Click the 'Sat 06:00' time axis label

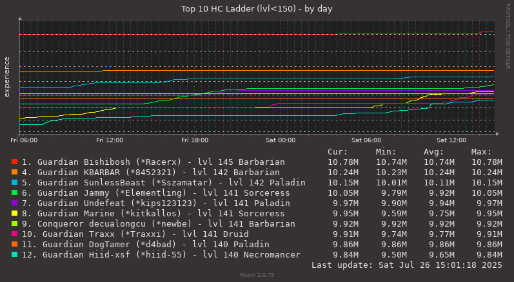366,140
